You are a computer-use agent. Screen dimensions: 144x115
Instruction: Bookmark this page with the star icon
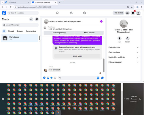pos(132,7)
